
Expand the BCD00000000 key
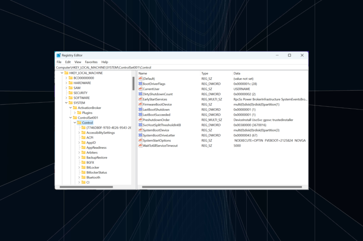click(x=66, y=78)
